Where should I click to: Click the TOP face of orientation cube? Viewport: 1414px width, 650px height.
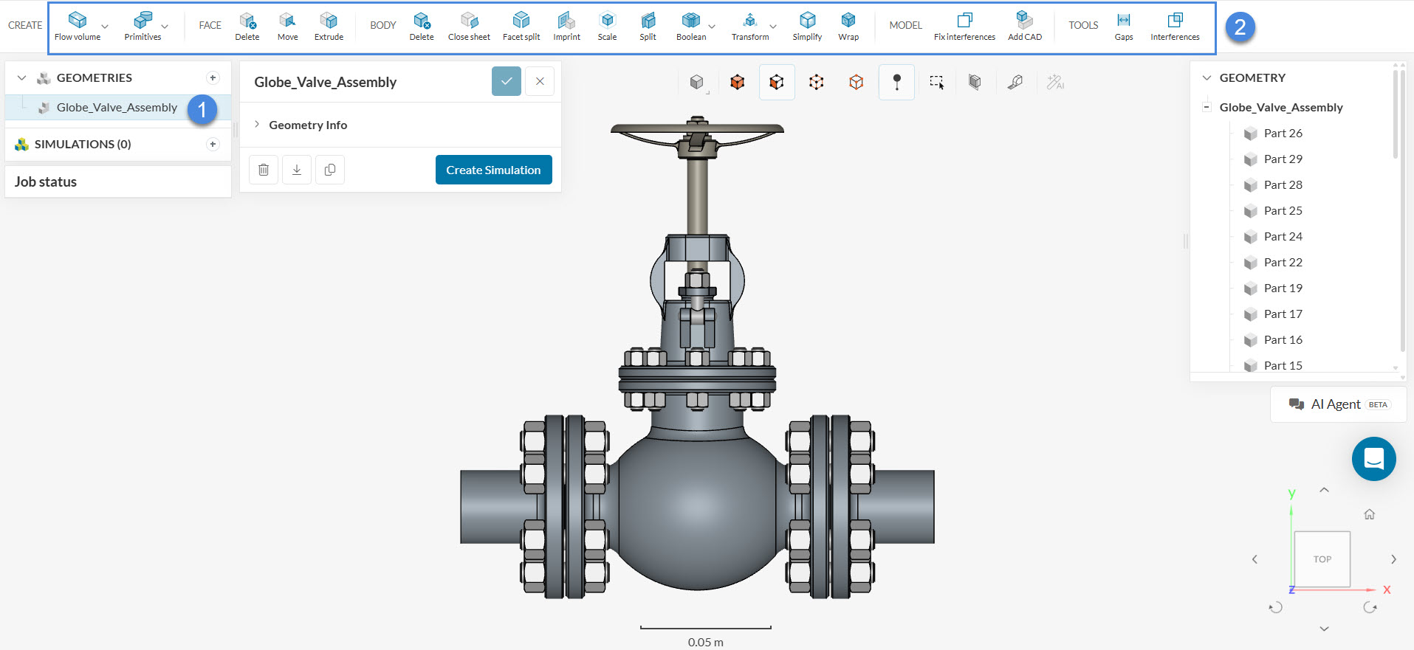click(x=1322, y=559)
